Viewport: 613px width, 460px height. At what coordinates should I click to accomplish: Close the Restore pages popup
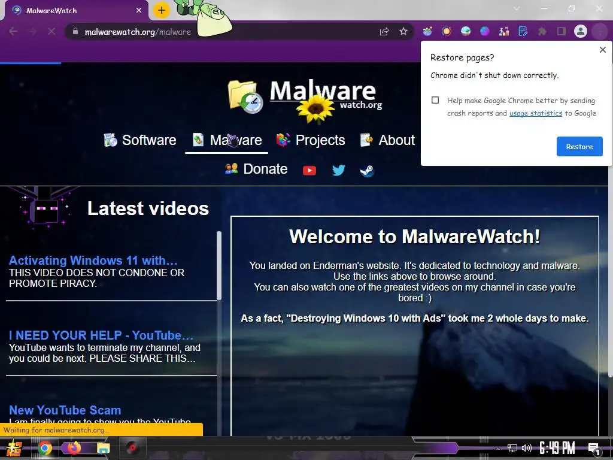(602, 50)
